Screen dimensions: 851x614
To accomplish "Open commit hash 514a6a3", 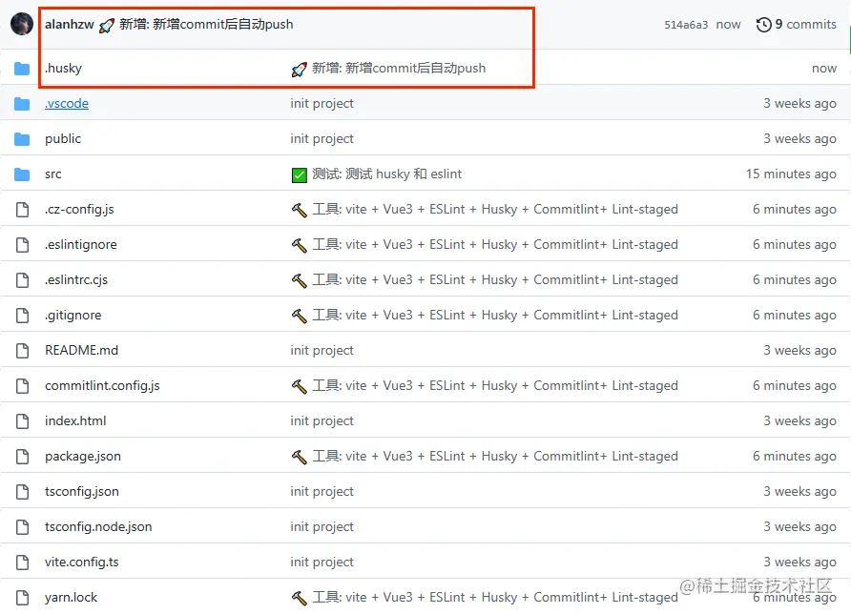I will coord(686,25).
